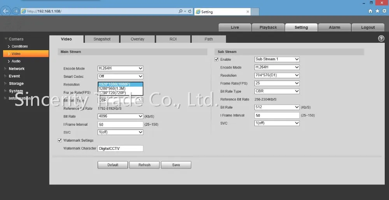The height and width of the screenshot is (200, 389).
Task: Close the Setting browser tab
Action: pos(247,12)
